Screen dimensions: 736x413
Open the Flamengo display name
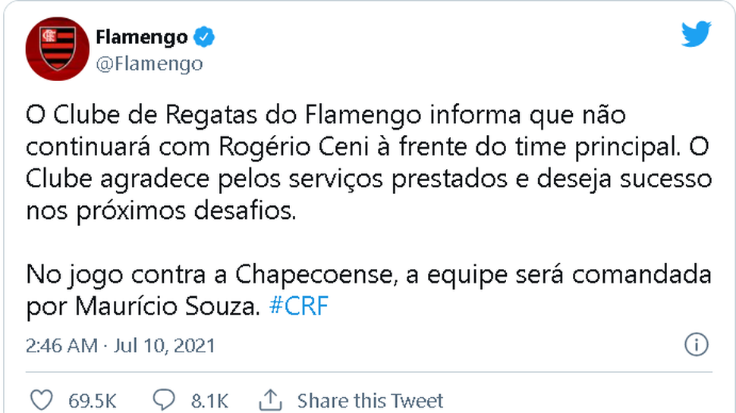tap(142, 37)
